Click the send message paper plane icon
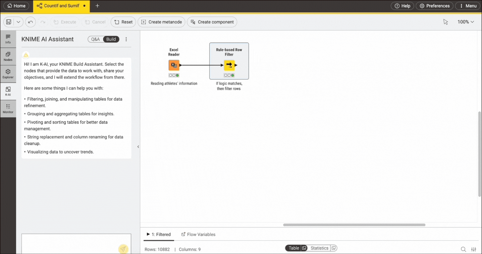Image resolution: width=482 pixels, height=254 pixels. [123, 249]
